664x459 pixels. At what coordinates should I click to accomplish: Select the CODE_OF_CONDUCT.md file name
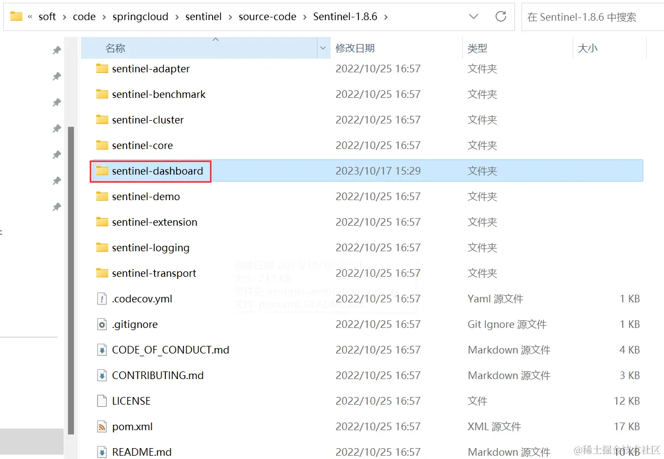tap(170, 350)
